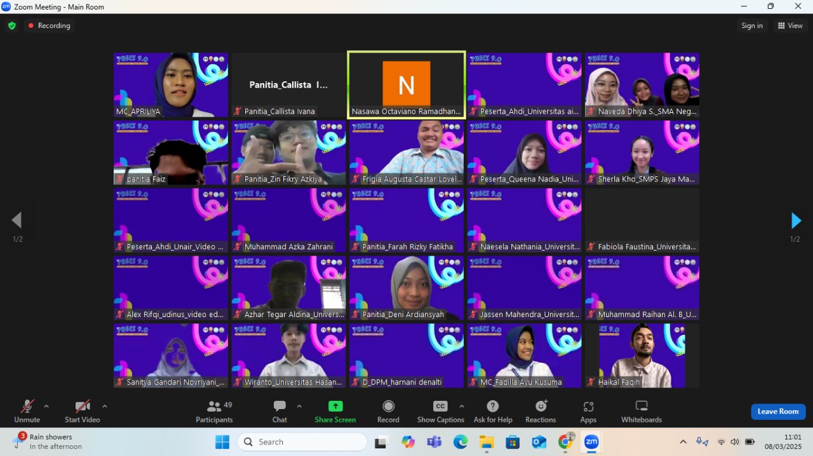Screen dimensions: 813x456
Task: Start the camera video
Action: [82, 411]
